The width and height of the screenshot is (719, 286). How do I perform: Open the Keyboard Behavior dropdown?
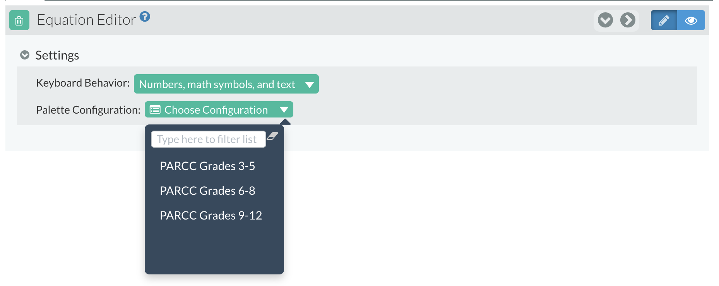pos(226,84)
